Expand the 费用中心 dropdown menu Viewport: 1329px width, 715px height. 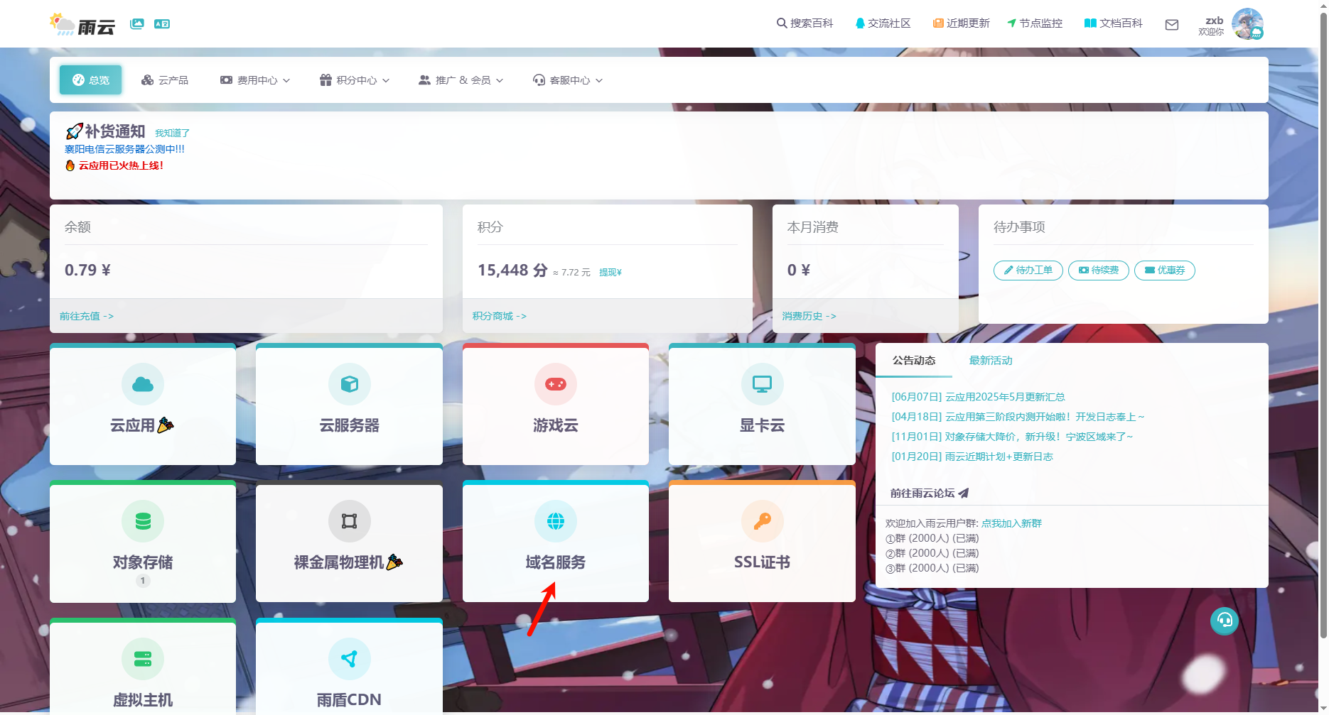pos(255,80)
